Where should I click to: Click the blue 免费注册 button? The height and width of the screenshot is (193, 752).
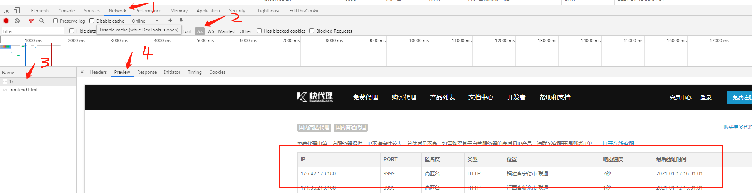click(740, 97)
